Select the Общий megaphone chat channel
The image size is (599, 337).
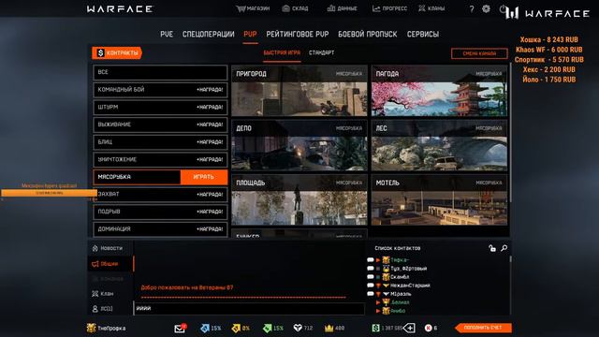(x=95, y=264)
